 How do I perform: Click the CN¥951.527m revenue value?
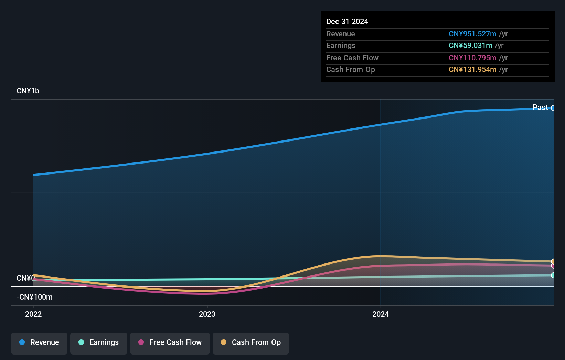[472, 34]
